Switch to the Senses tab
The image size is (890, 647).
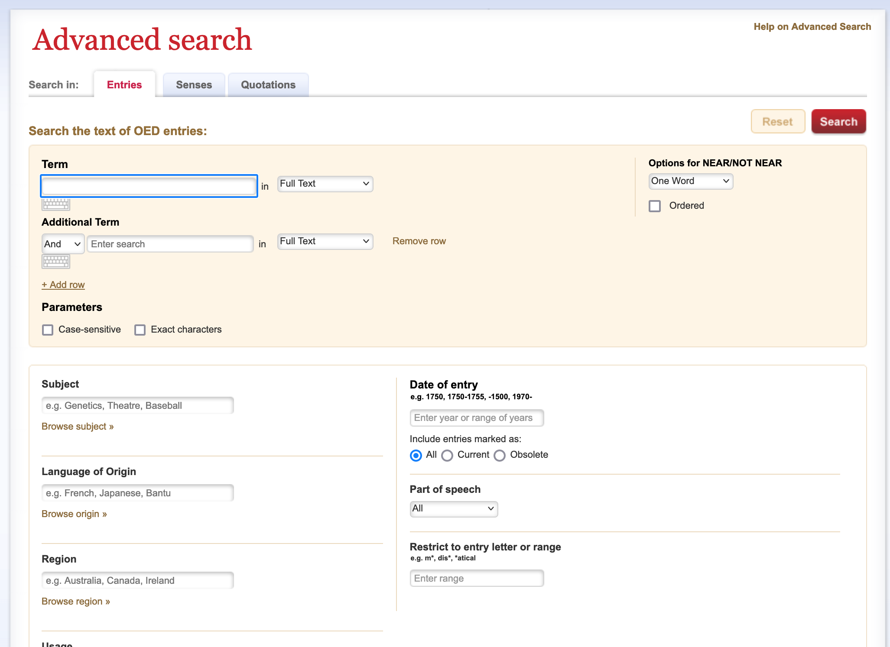click(x=194, y=85)
